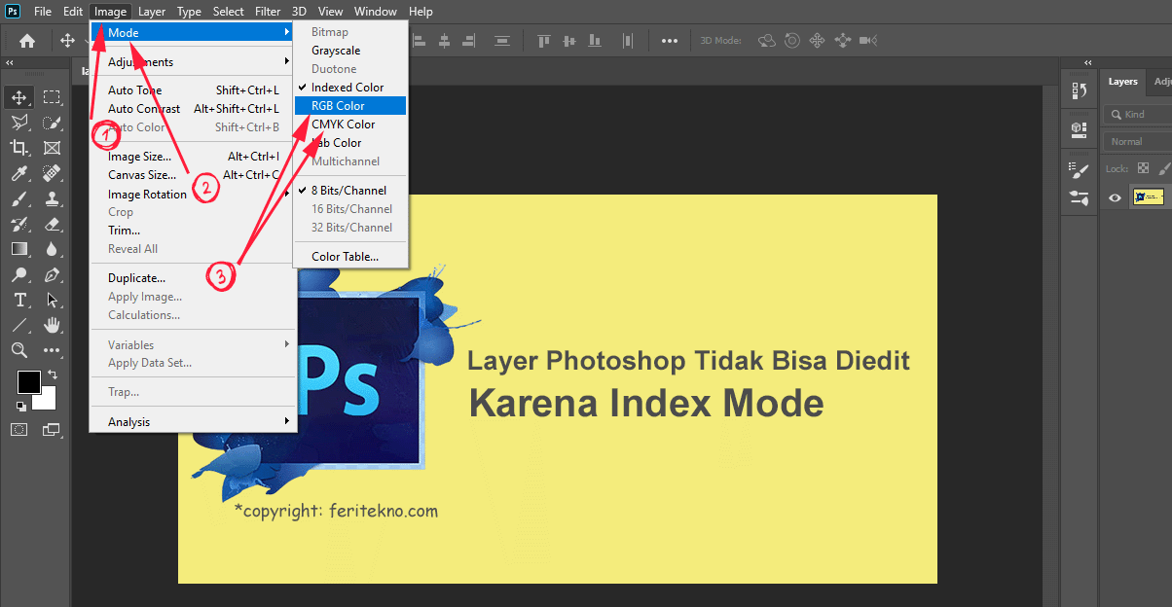Select the Zoom tool
Screen dimensions: 1172x607
[18, 350]
